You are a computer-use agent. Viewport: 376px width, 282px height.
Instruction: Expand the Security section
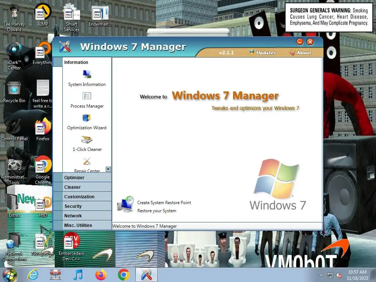click(x=82, y=206)
